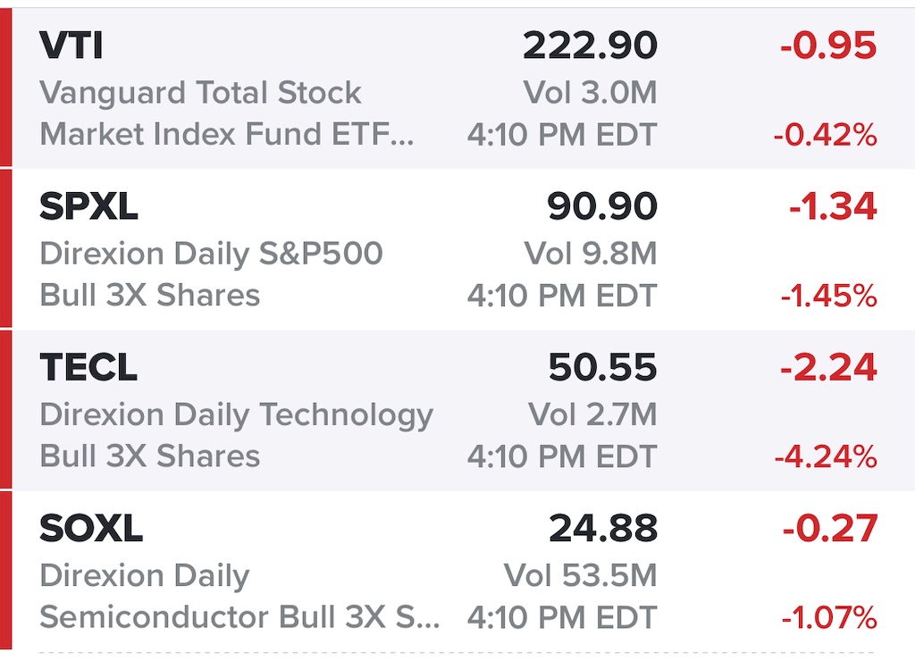Open the TECL ticker symbol
Viewport: 915px width, 661px height.
pyautogui.click(x=88, y=367)
